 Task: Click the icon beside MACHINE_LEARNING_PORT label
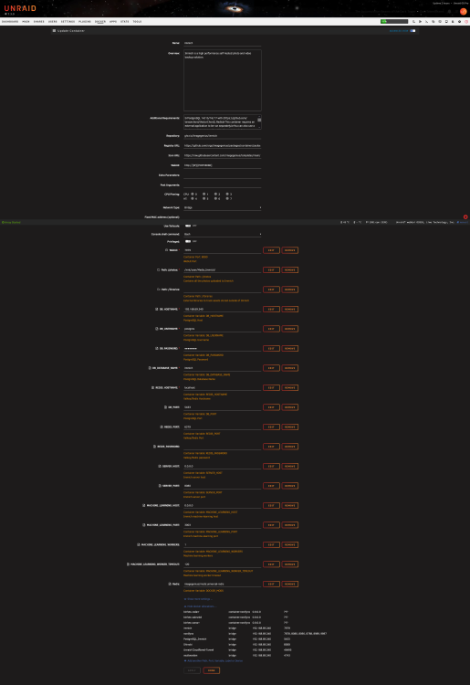point(144,525)
